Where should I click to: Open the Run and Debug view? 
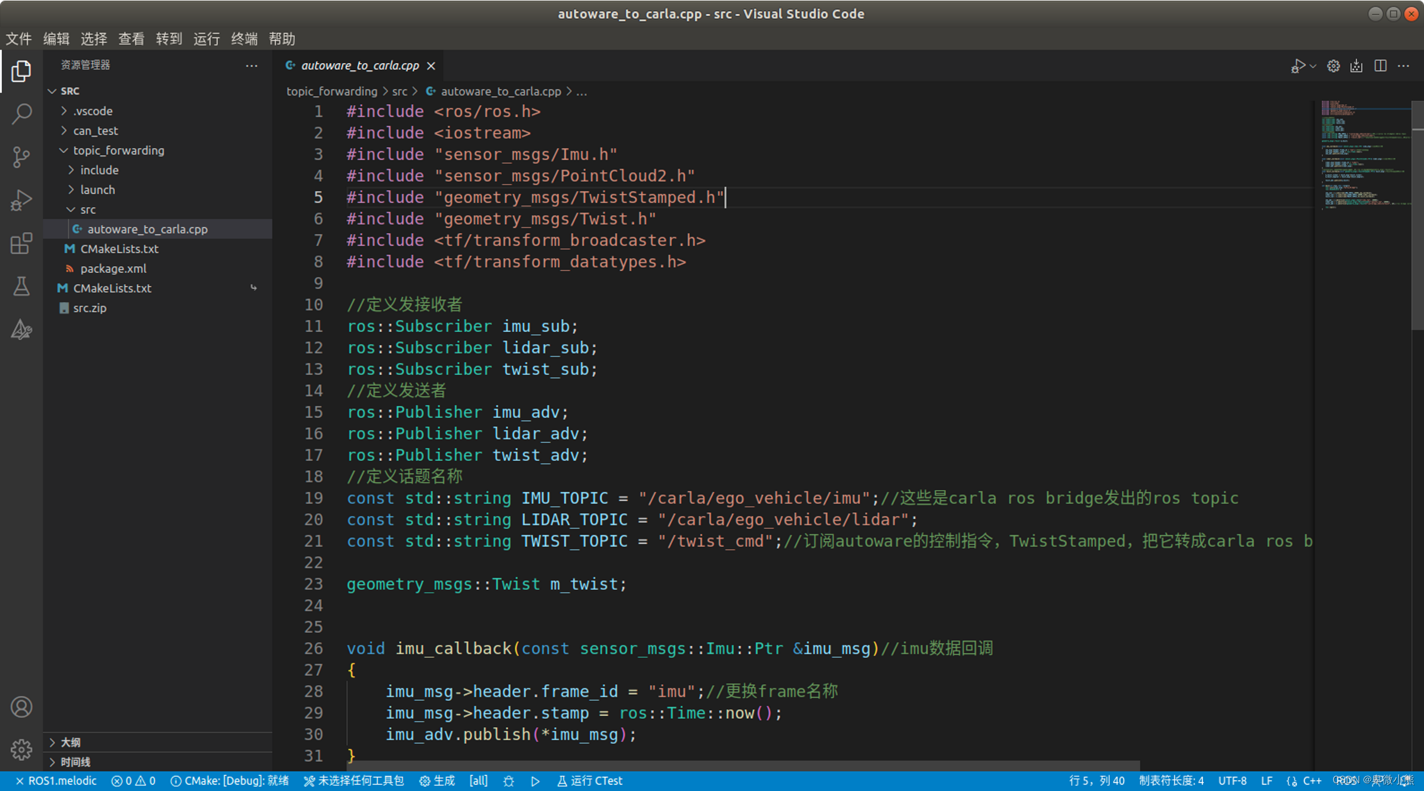click(21, 200)
